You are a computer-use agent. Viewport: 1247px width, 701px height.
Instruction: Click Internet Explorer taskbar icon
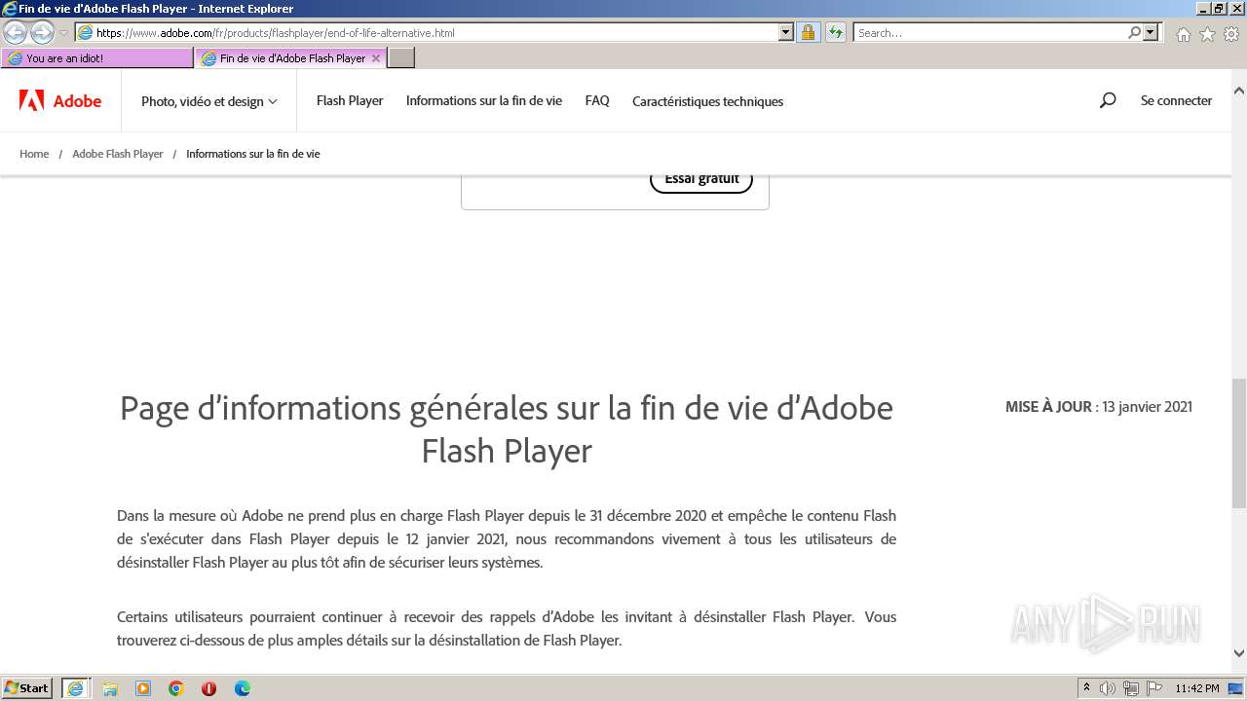point(75,688)
